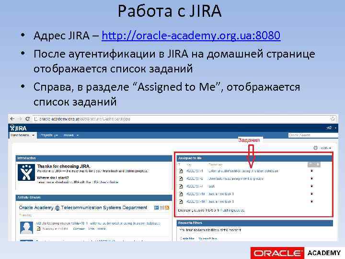Click the Vote link on the activity entry
This screenshot has height=259, width=345.
(x=91, y=229)
